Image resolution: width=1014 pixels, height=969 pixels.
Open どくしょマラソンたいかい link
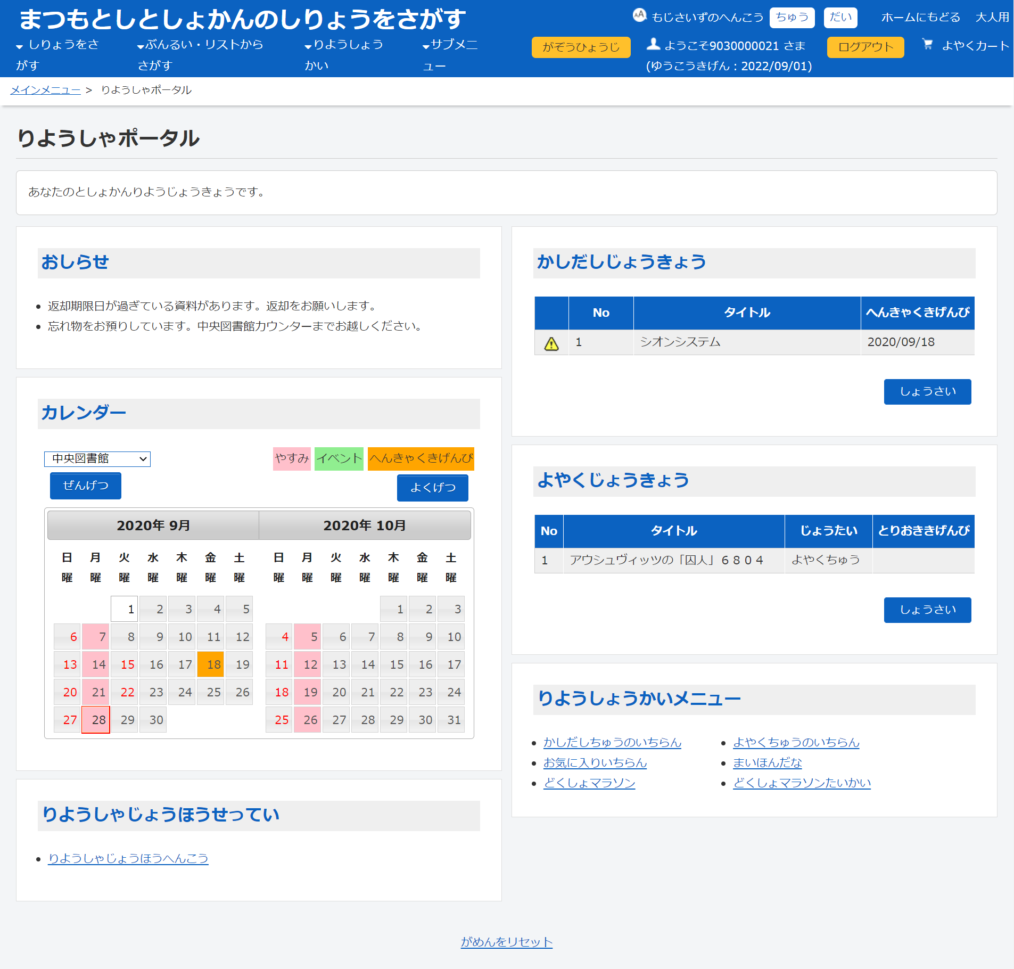802,783
